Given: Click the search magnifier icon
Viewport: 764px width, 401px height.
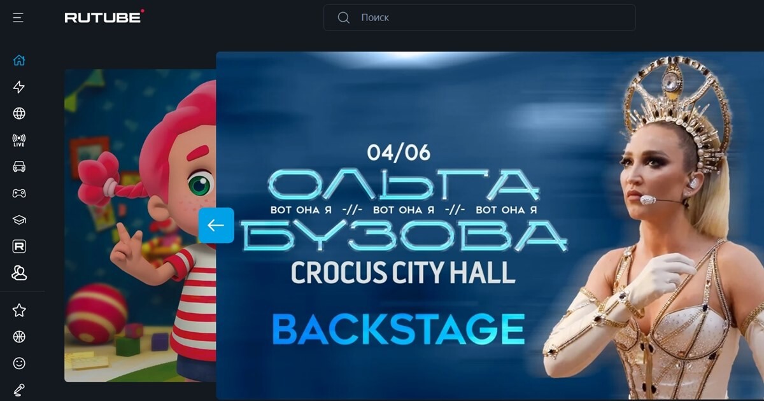Looking at the screenshot, I should pos(344,18).
